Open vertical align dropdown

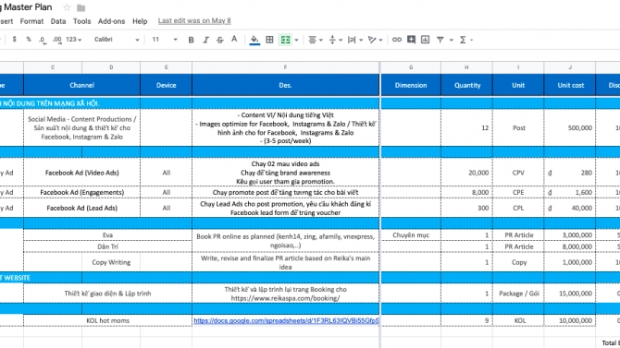(x=335, y=40)
